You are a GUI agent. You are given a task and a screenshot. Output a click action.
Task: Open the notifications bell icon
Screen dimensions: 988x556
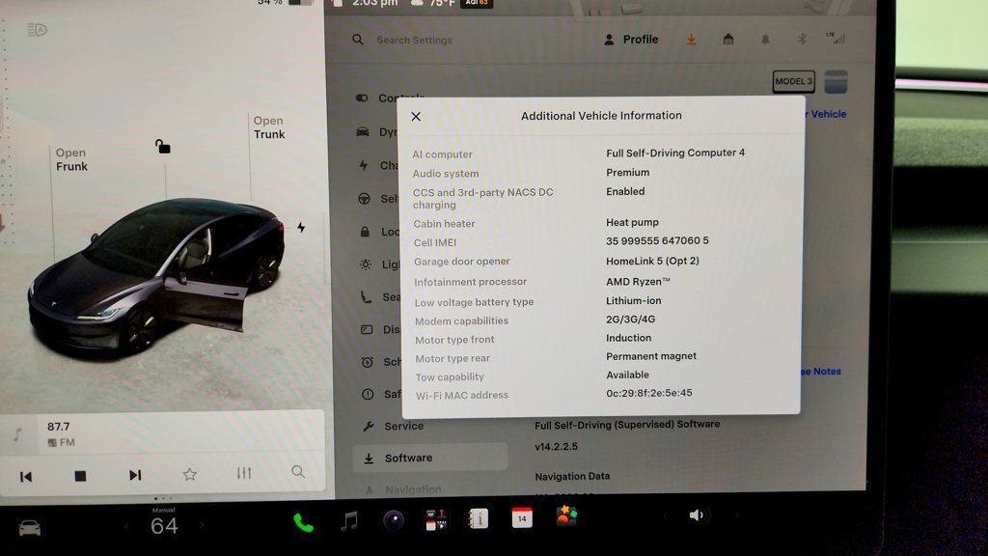click(765, 39)
